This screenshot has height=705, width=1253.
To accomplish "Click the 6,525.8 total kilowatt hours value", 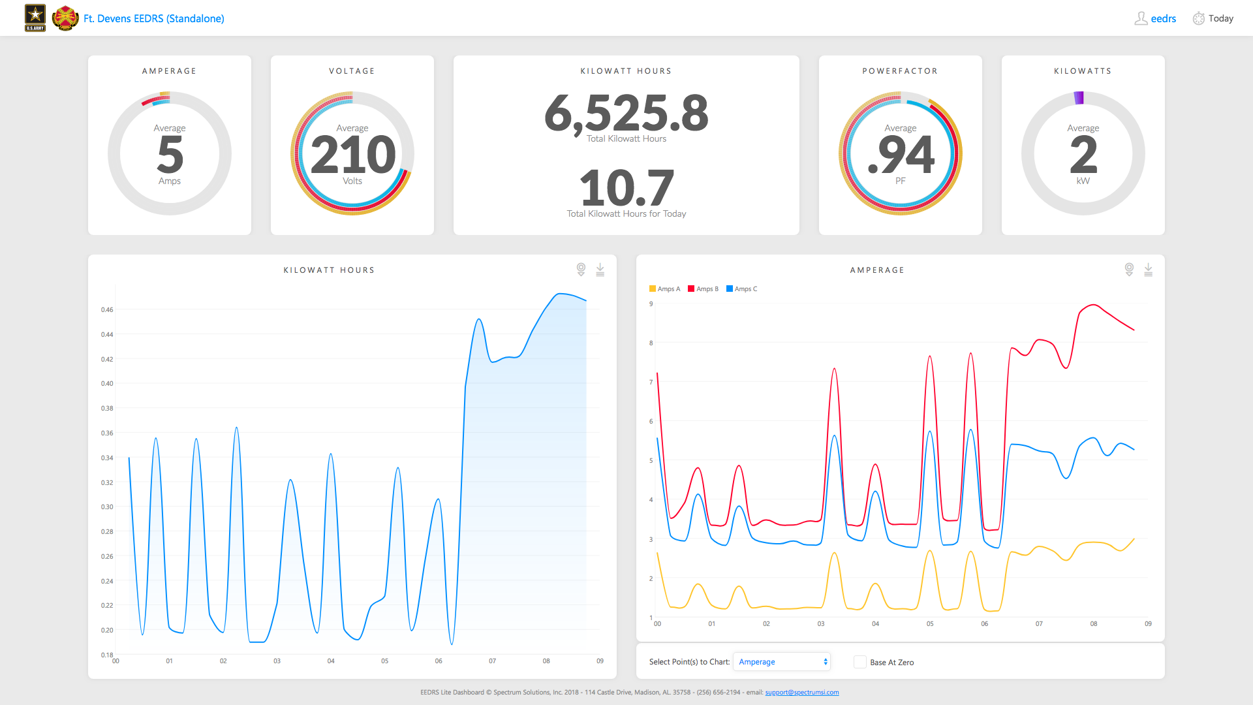I will [626, 113].
